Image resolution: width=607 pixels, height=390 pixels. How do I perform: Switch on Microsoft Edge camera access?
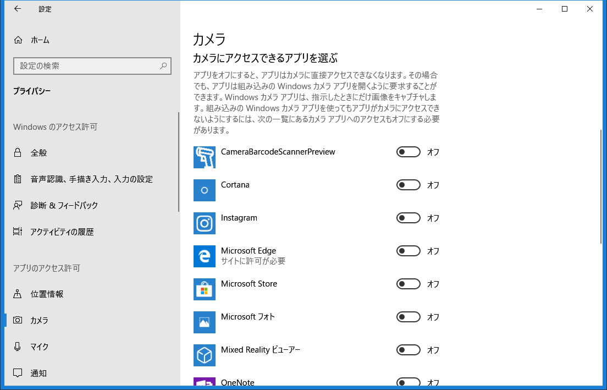(x=408, y=251)
